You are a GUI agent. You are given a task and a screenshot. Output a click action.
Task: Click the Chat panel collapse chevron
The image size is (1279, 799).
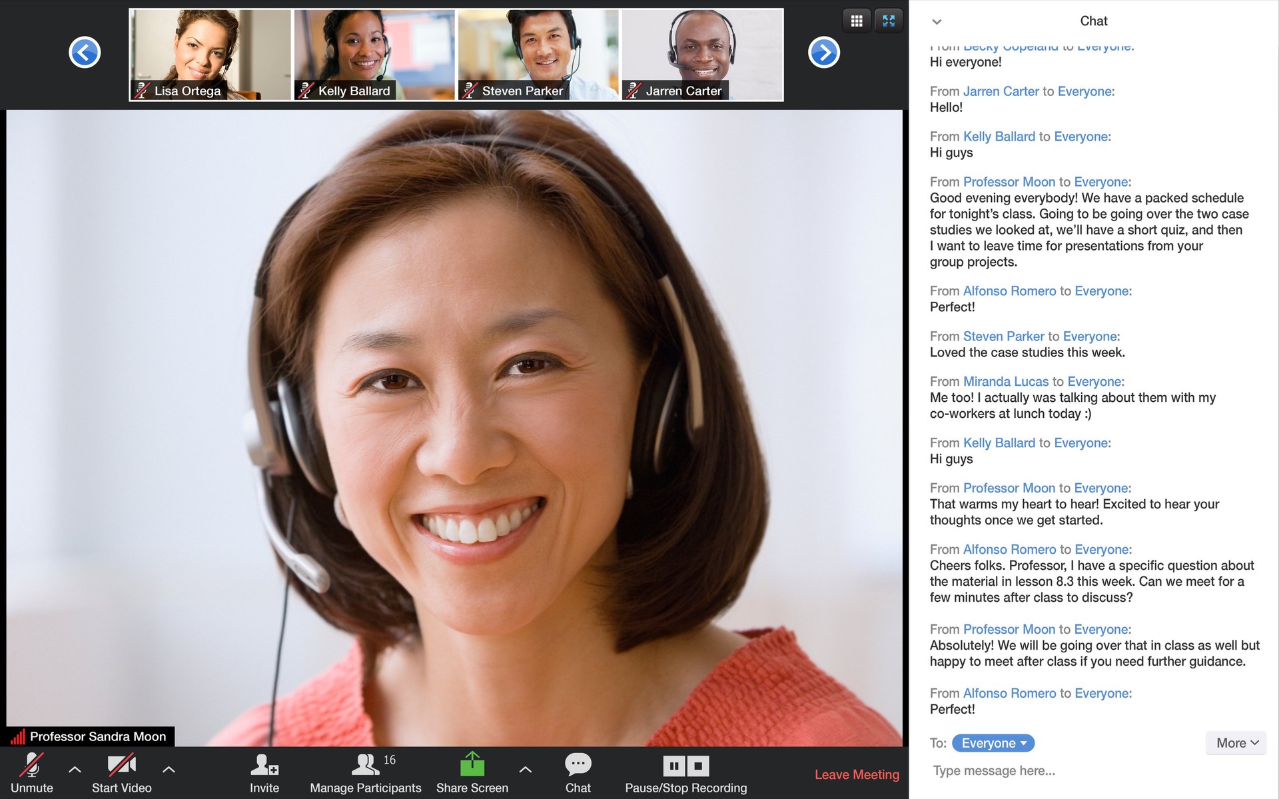(x=938, y=19)
